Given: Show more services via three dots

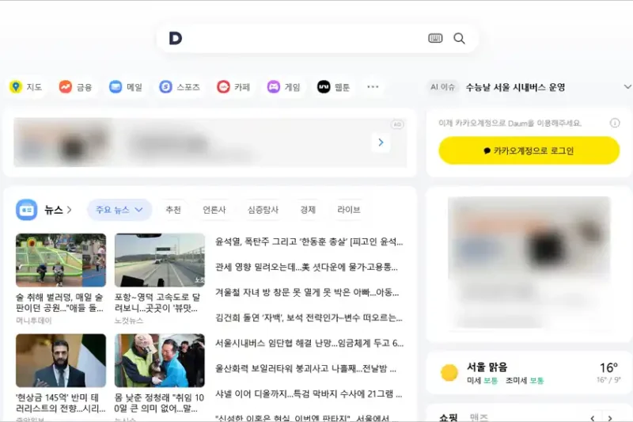Looking at the screenshot, I should [373, 87].
